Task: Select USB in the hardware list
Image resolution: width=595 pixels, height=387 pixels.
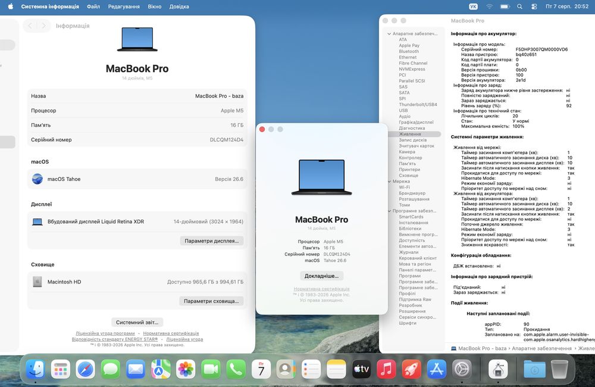Action: point(403,111)
